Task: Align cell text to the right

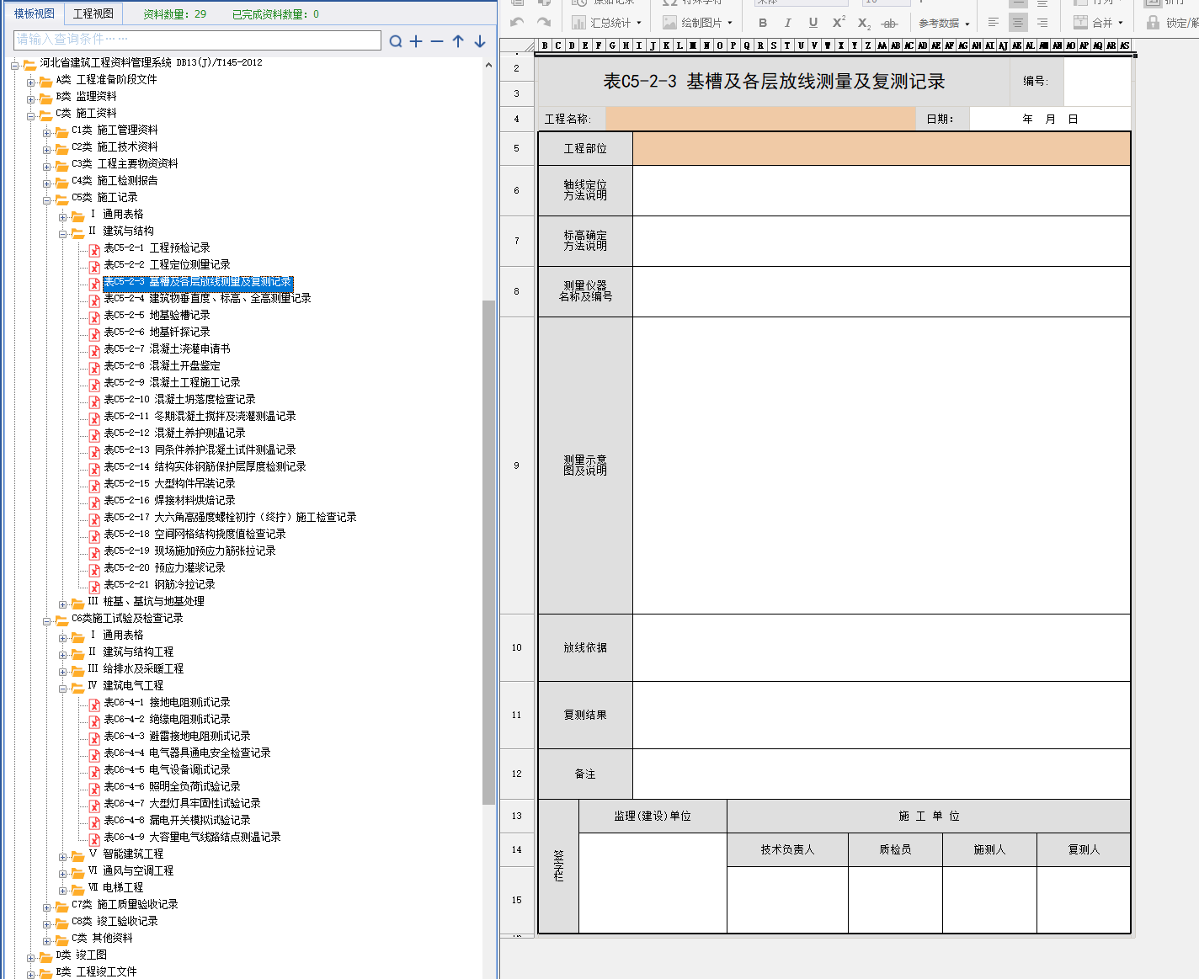Action: tap(1042, 23)
